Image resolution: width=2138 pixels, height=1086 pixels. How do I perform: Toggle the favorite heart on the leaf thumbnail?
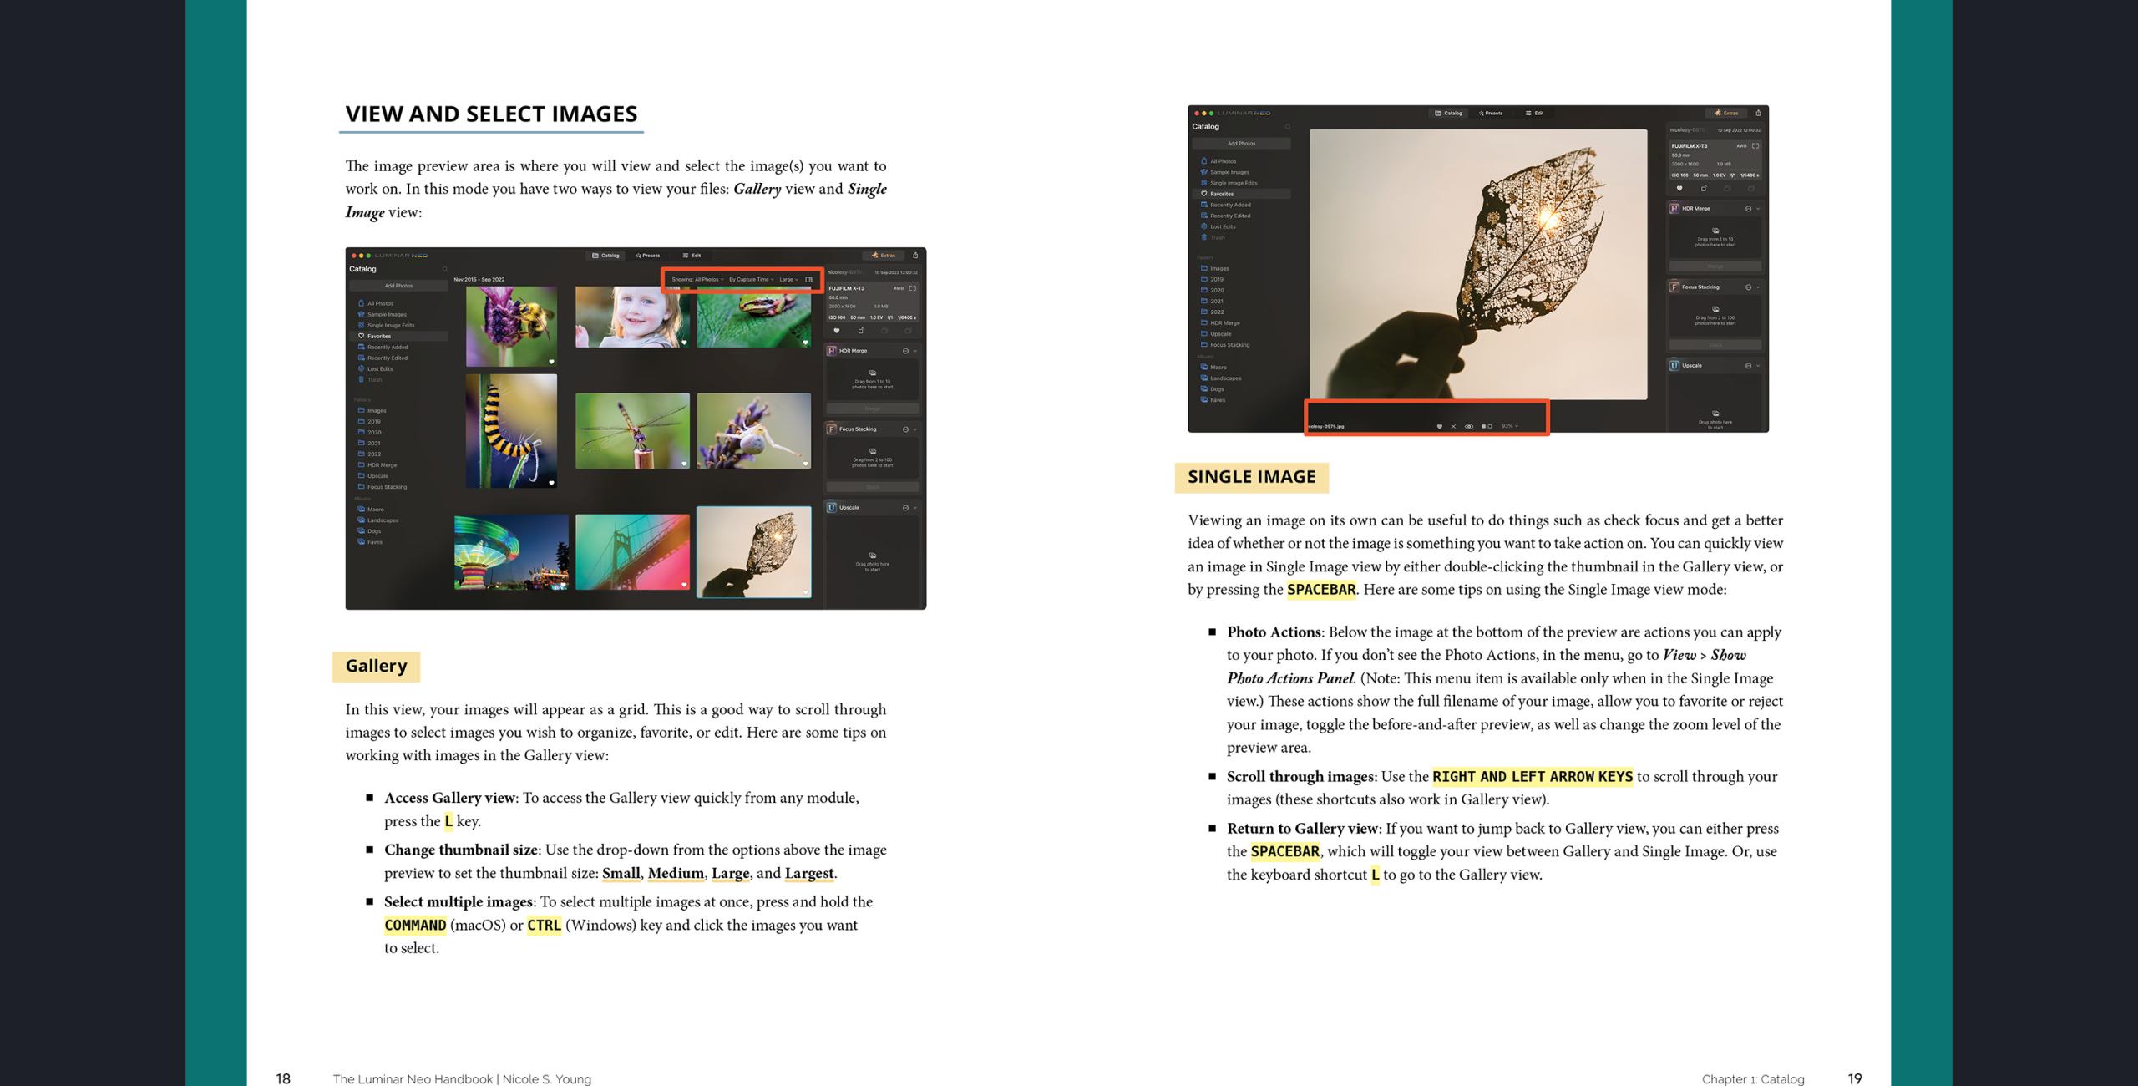click(x=806, y=592)
